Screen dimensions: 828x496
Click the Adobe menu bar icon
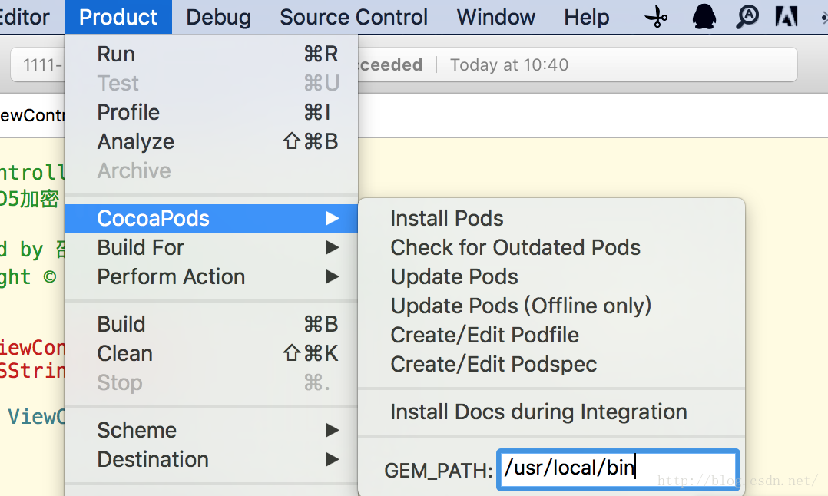(787, 17)
